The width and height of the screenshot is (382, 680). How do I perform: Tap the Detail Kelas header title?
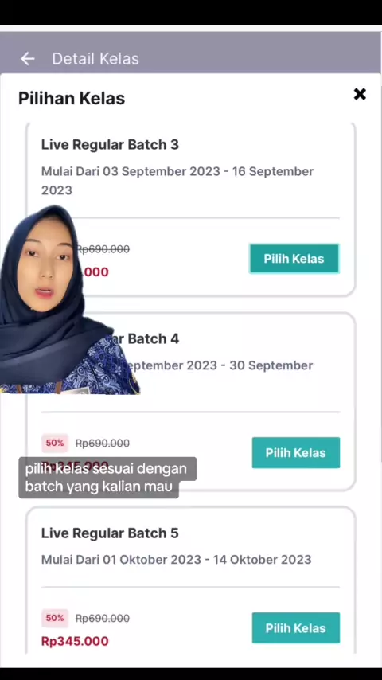coord(95,59)
